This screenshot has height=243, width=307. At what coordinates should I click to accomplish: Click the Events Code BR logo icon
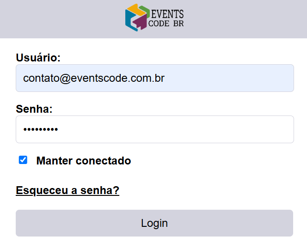[137, 18]
